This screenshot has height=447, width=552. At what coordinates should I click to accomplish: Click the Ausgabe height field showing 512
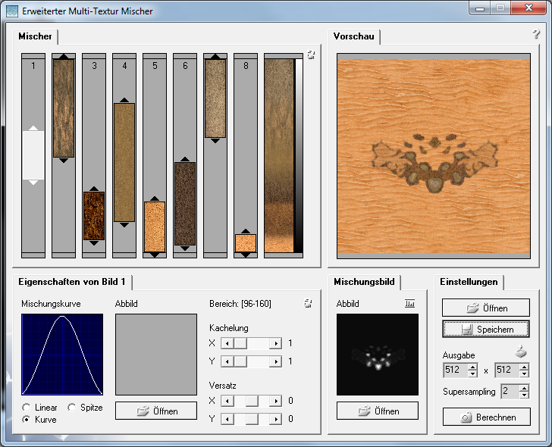507,370
